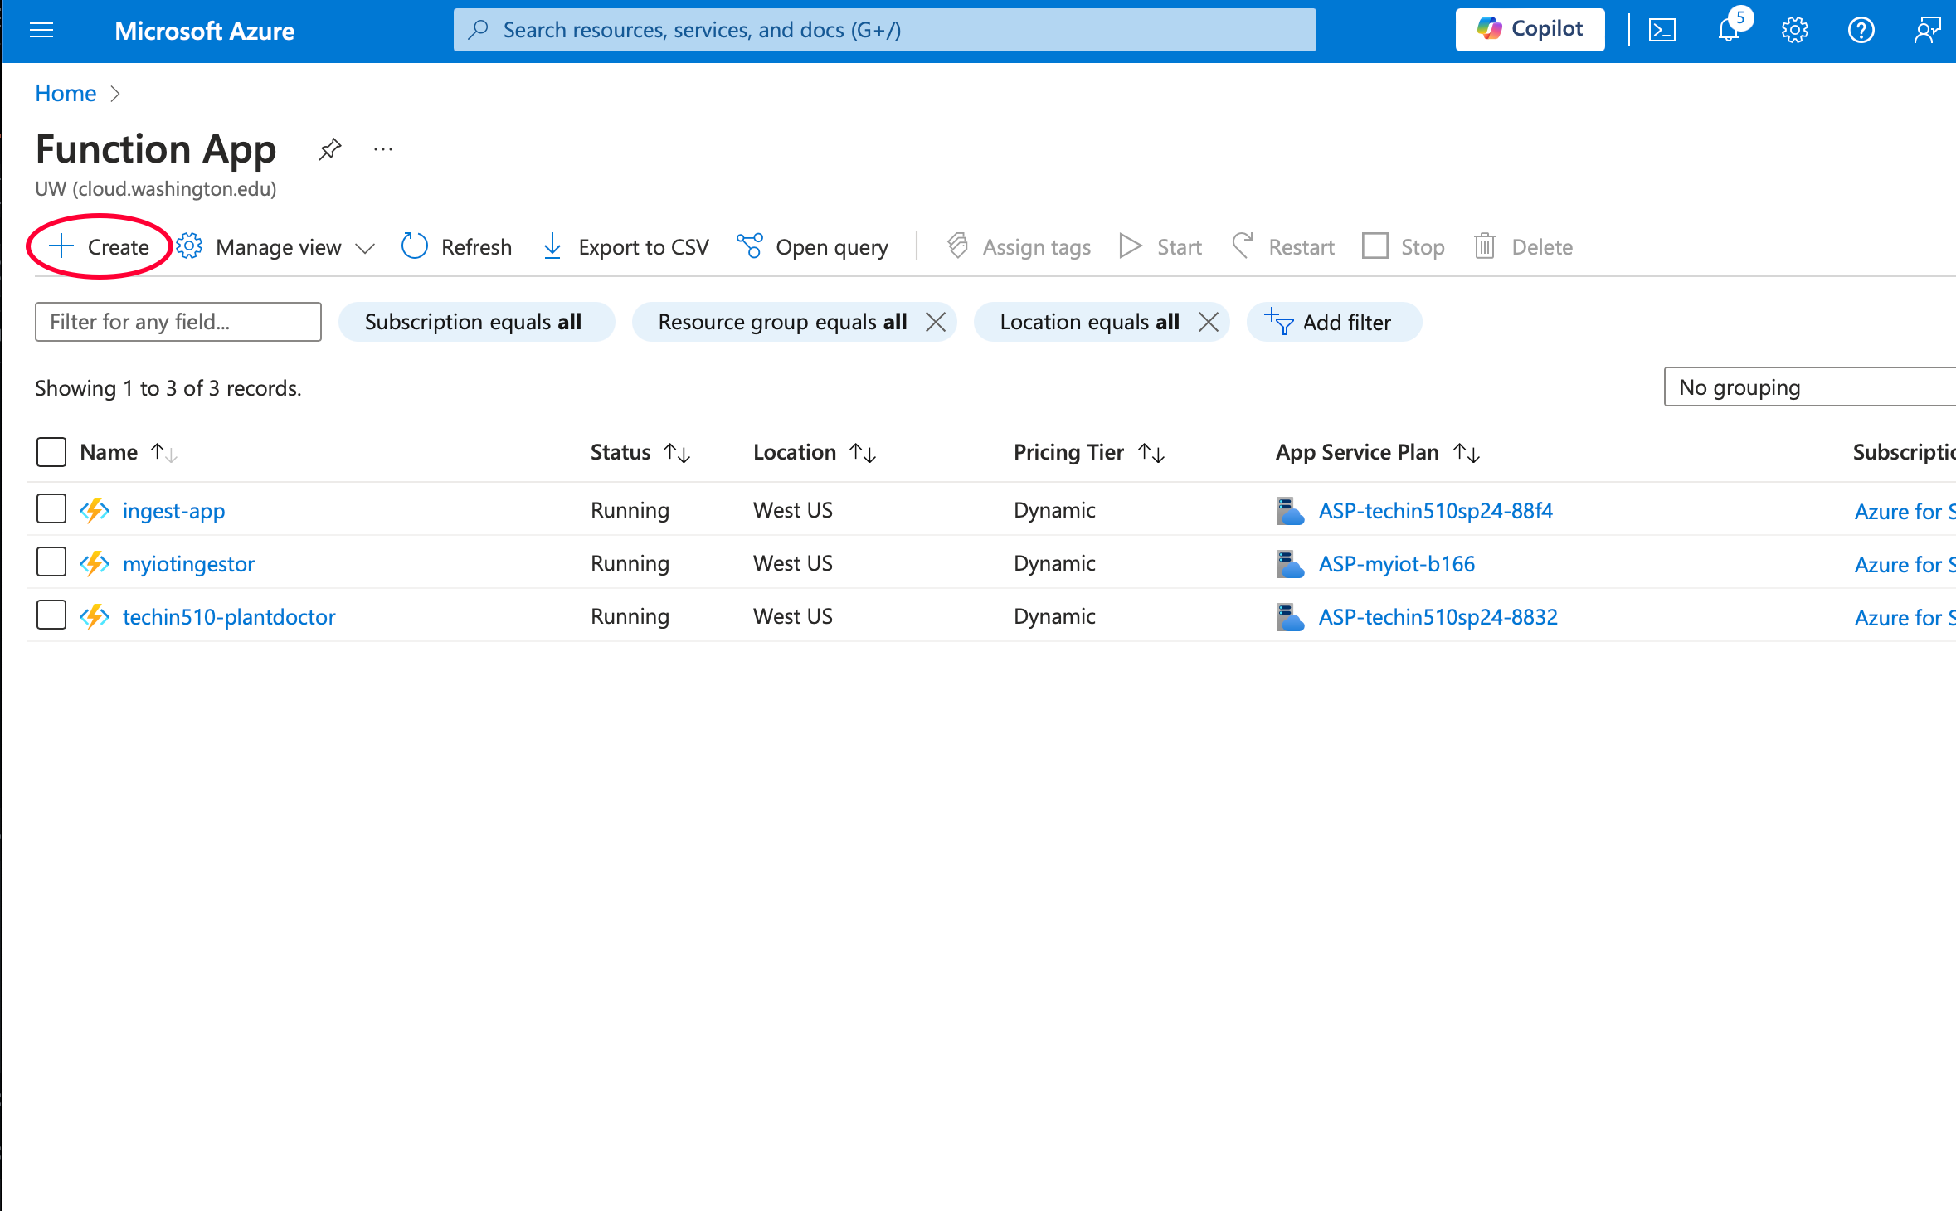Screen dimensions: 1956x1211
Task: Open the Subscription equals all filter
Action: (x=474, y=322)
